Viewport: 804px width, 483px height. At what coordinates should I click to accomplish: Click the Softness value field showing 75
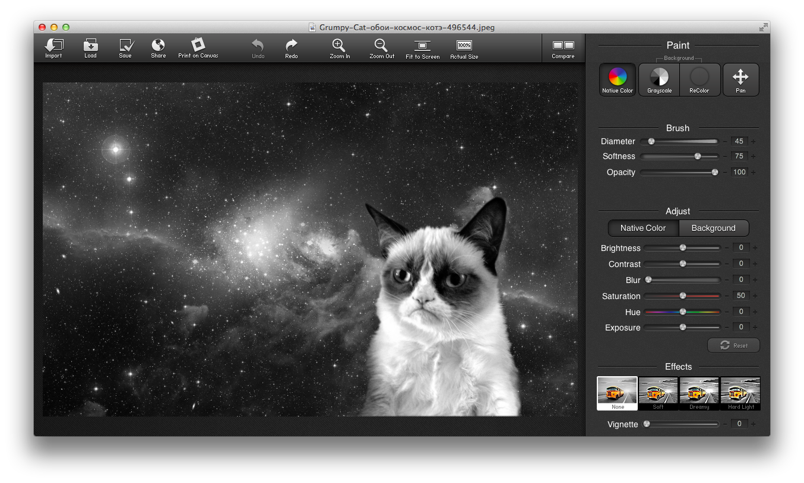tap(739, 156)
